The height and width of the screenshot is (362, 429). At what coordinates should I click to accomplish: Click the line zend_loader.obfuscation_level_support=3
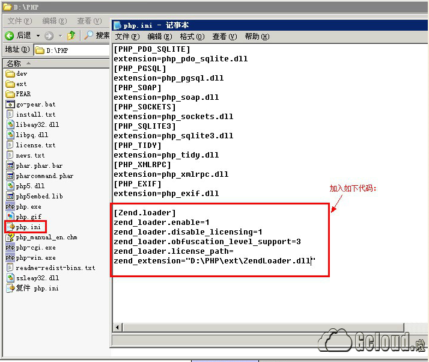[207, 242]
